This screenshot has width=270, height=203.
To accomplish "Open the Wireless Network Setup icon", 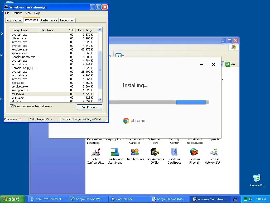I will click(214, 156).
